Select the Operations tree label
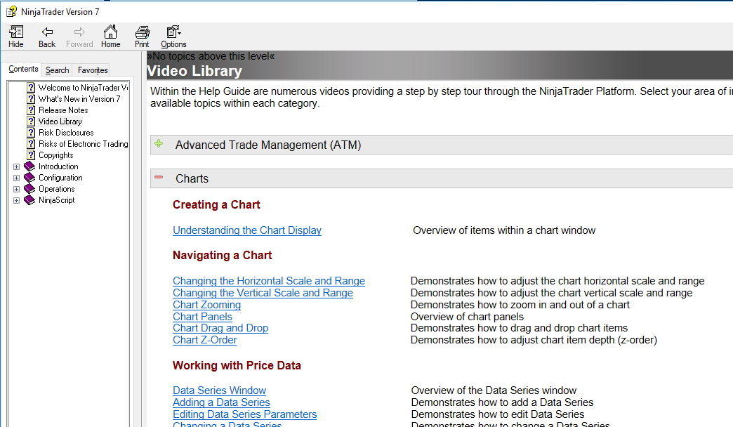Viewport: 733px width, 427px height. point(57,188)
